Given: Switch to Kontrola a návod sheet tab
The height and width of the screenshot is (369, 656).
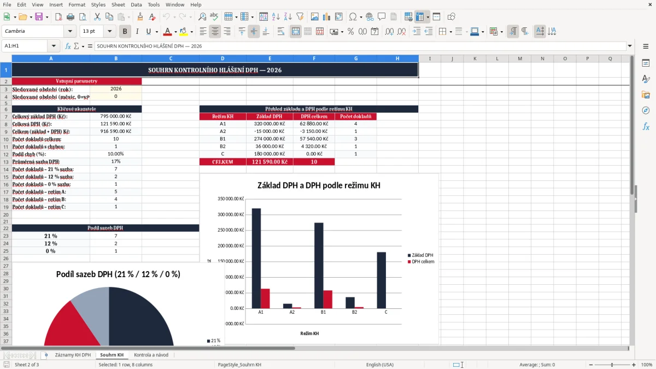Looking at the screenshot, I should (151, 355).
